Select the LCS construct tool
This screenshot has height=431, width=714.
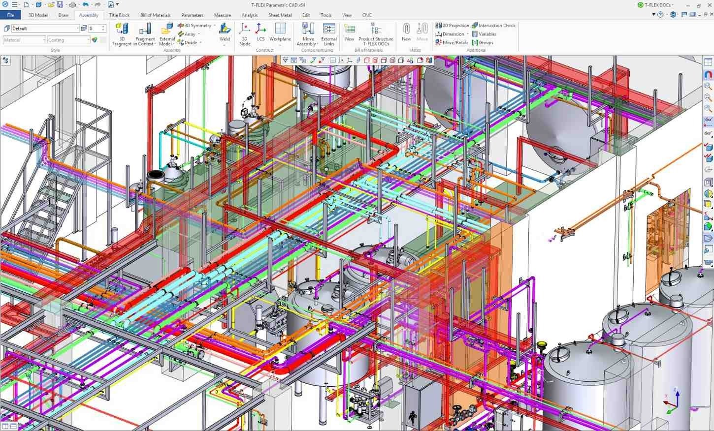(260, 34)
